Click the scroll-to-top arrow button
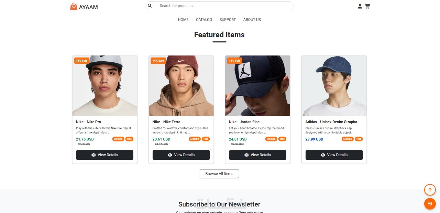 click(430, 190)
